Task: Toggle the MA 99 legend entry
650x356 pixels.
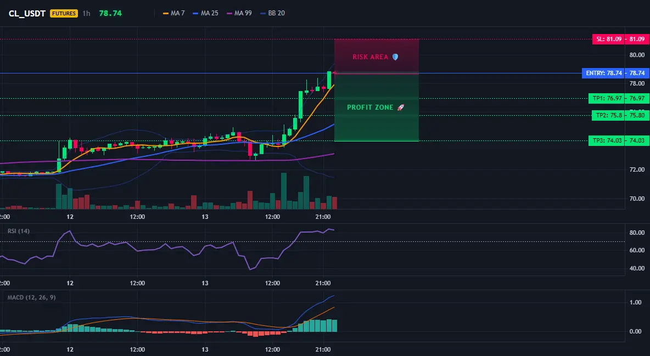Action: [x=239, y=13]
